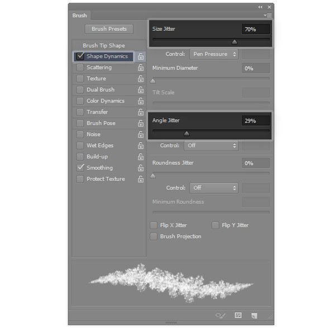The image size is (335, 328).
Task: Toggle lock icon beside Wet Edges
Action: (141, 146)
